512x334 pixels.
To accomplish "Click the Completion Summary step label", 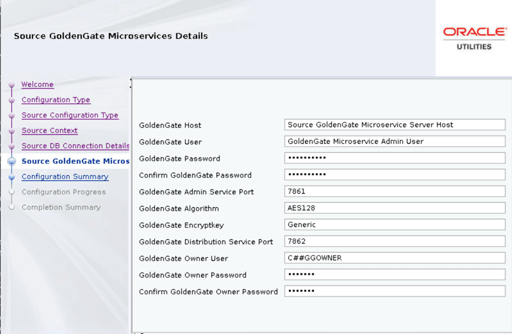I will (x=61, y=207).
